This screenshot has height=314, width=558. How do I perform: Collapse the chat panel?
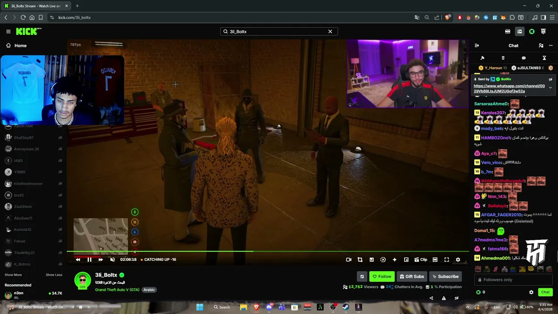(x=476, y=45)
